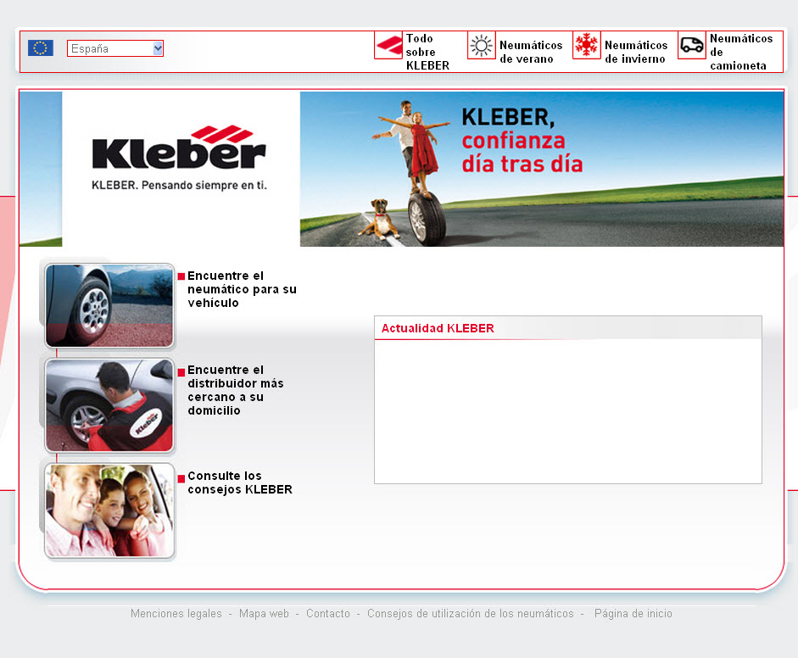Image resolution: width=798 pixels, height=658 pixels.
Task: Click the 'KLEBER. Pensando siempre en ti.' slogan
Action: pos(179,185)
